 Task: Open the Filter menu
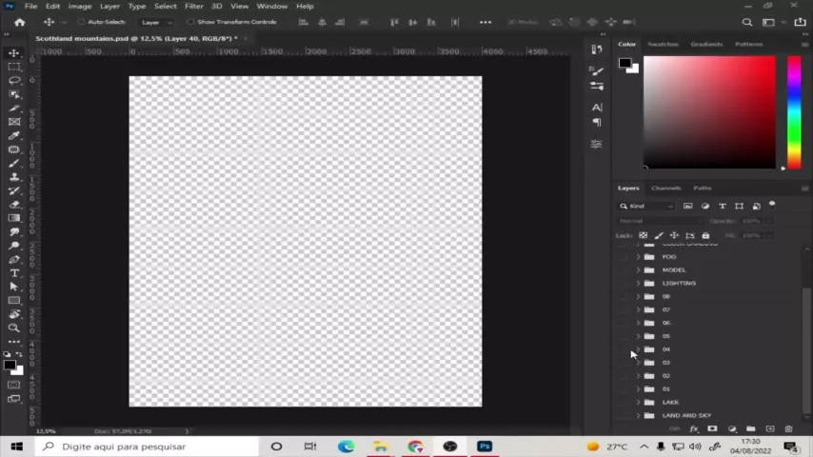tap(194, 7)
